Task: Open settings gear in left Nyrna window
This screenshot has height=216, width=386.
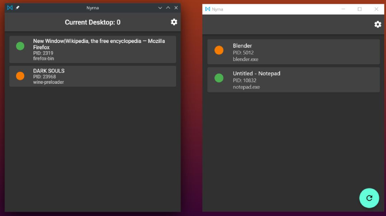Action: click(174, 22)
